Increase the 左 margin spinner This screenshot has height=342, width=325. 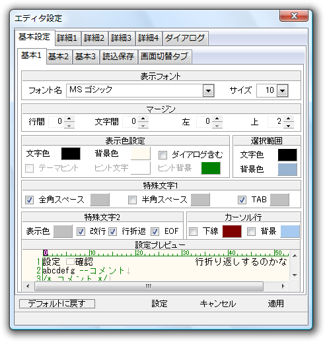[x=217, y=119]
